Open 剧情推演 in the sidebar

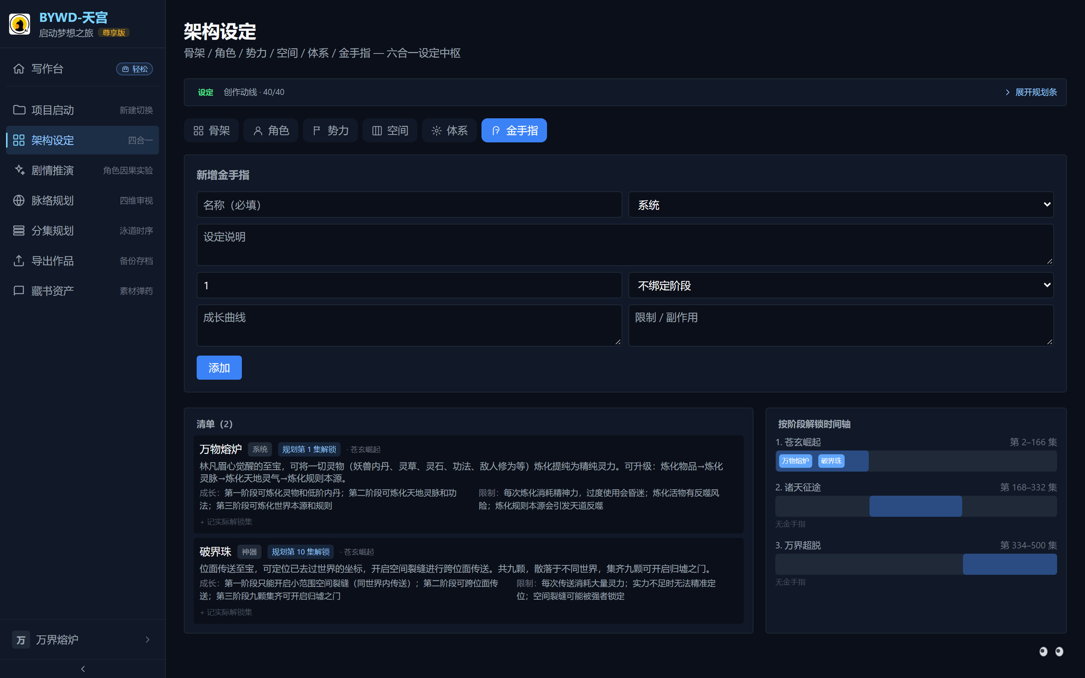coord(83,170)
